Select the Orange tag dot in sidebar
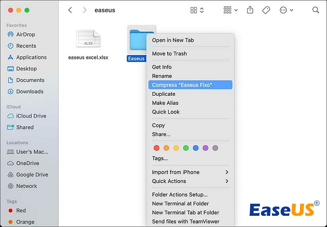Image resolution: width=327 pixels, height=227 pixels. click(10, 222)
